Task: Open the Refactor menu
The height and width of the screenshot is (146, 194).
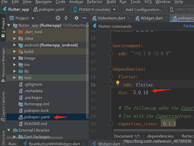Action: (95, 2)
